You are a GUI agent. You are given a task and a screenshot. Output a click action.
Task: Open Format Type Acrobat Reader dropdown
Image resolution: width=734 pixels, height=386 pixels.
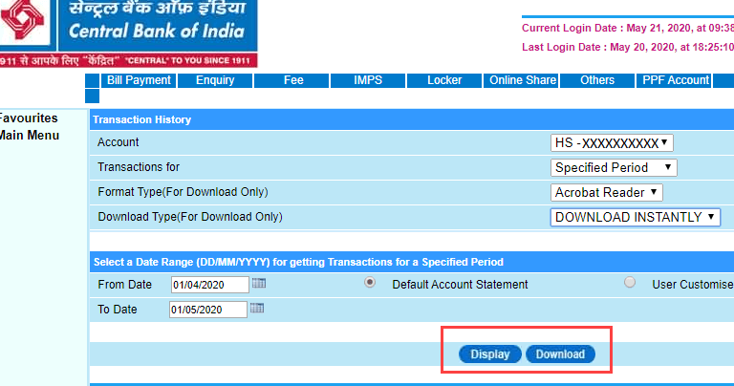pyautogui.click(x=607, y=192)
